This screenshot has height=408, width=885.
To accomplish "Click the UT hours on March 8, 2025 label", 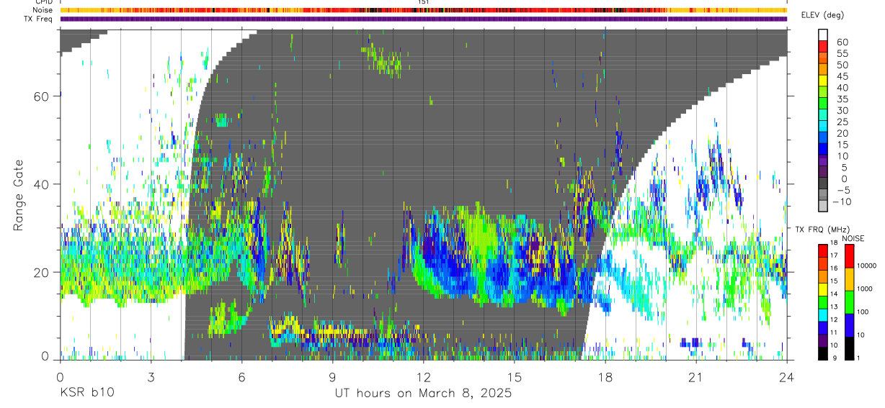I will [423, 394].
